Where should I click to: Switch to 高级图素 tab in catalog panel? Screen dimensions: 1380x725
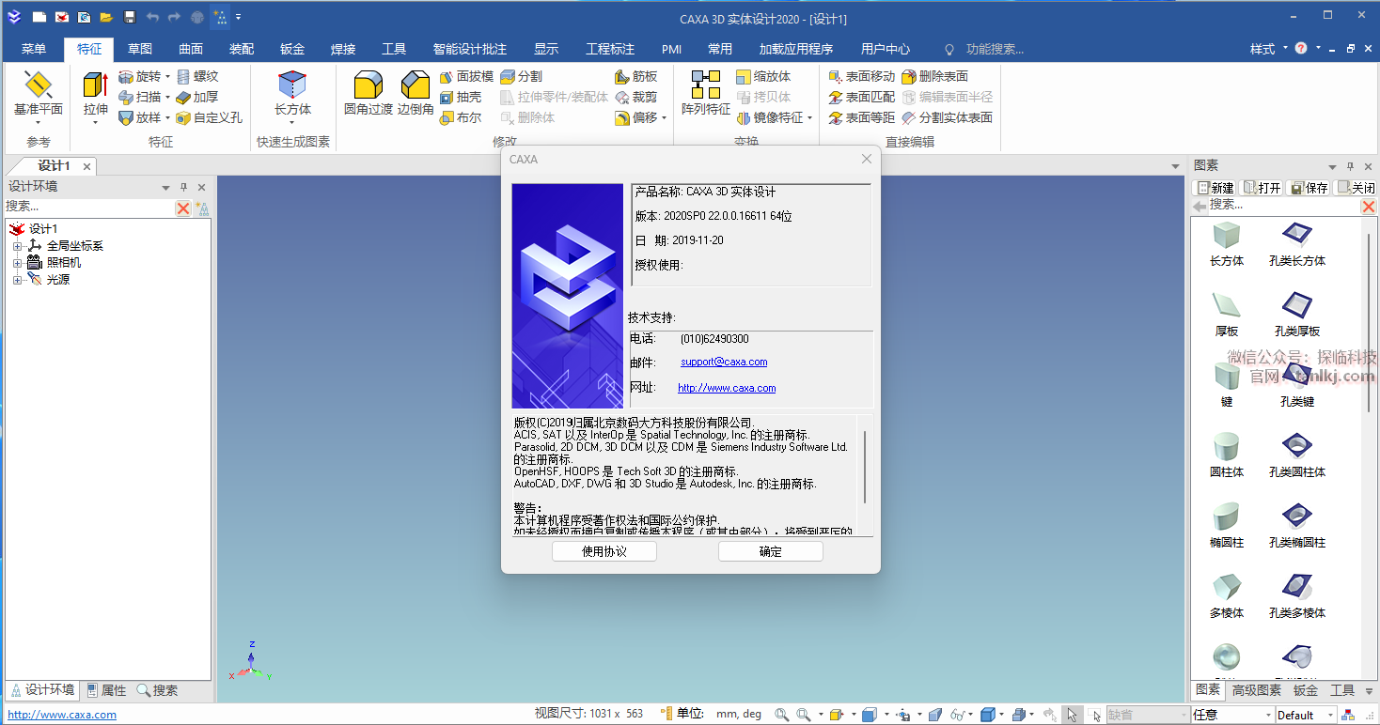1257,690
